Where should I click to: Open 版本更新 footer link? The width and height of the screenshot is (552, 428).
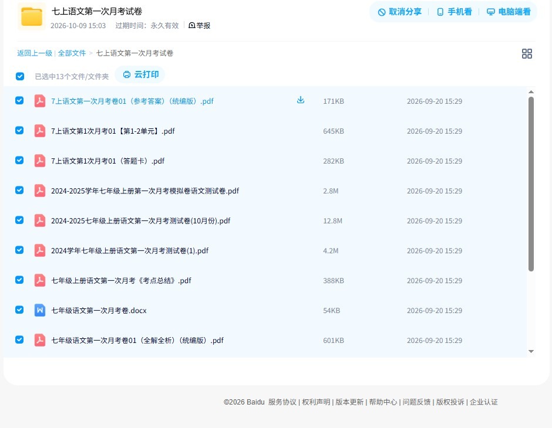(349, 402)
